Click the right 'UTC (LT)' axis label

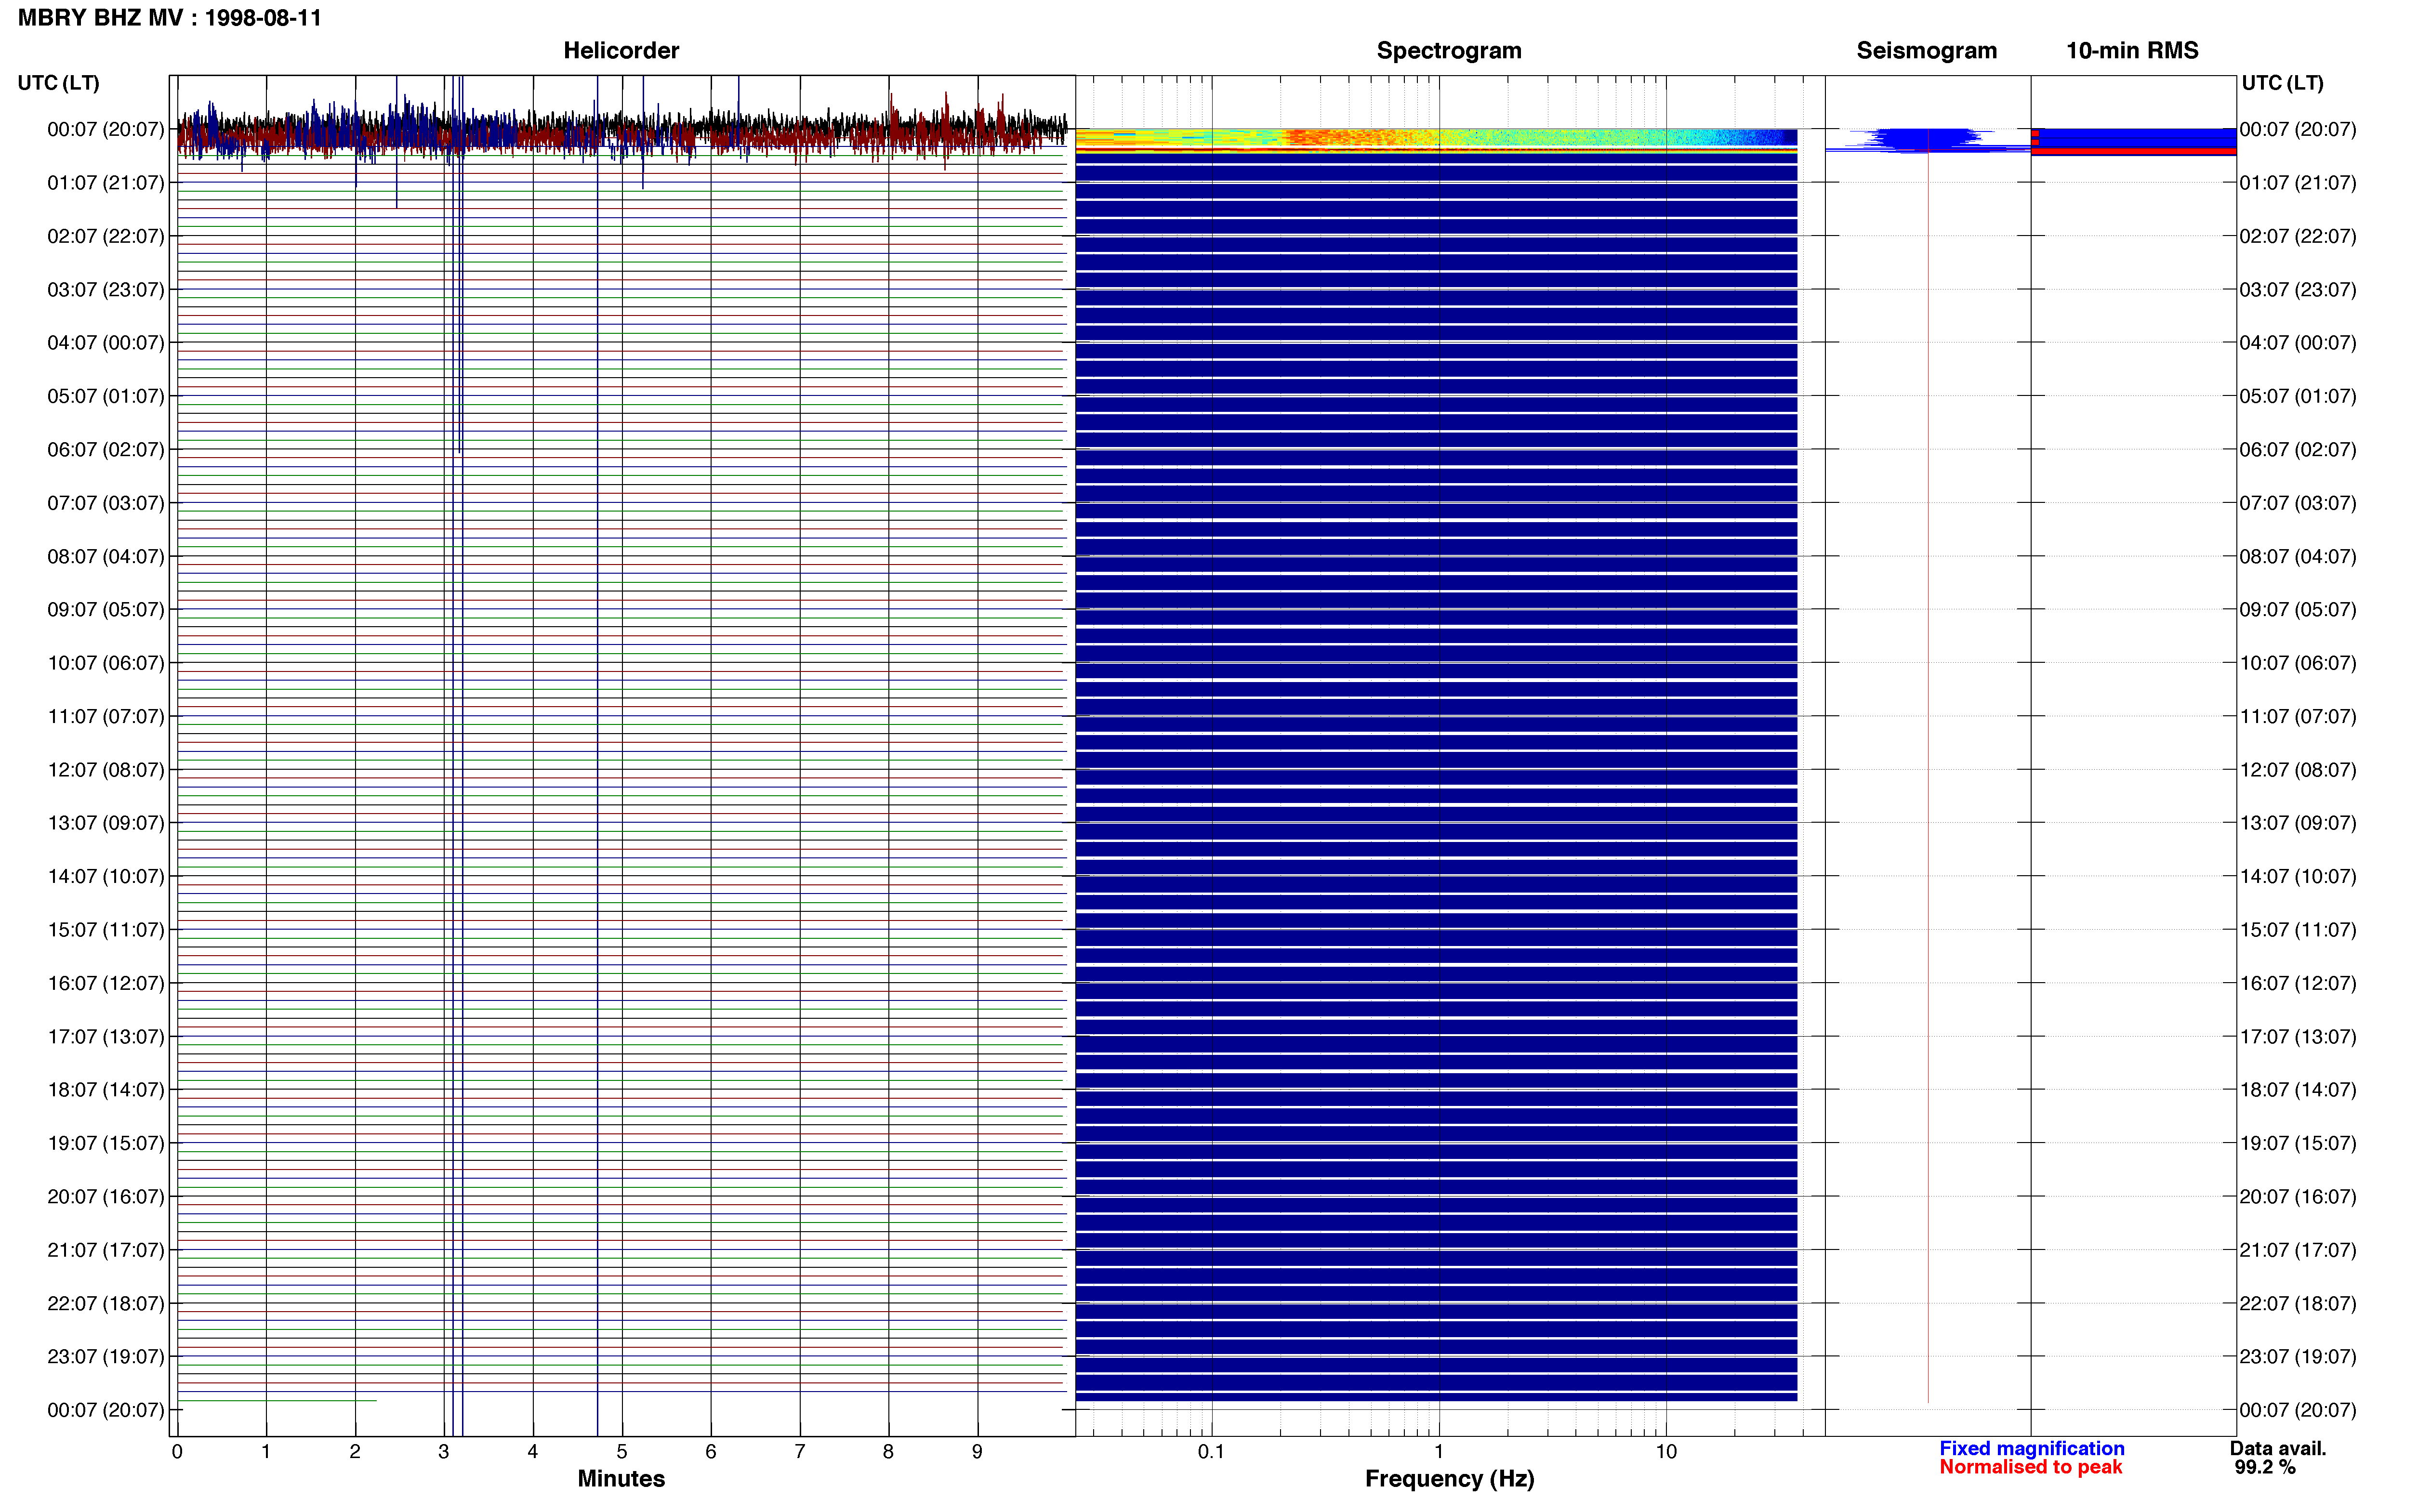tap(2282, 83)
